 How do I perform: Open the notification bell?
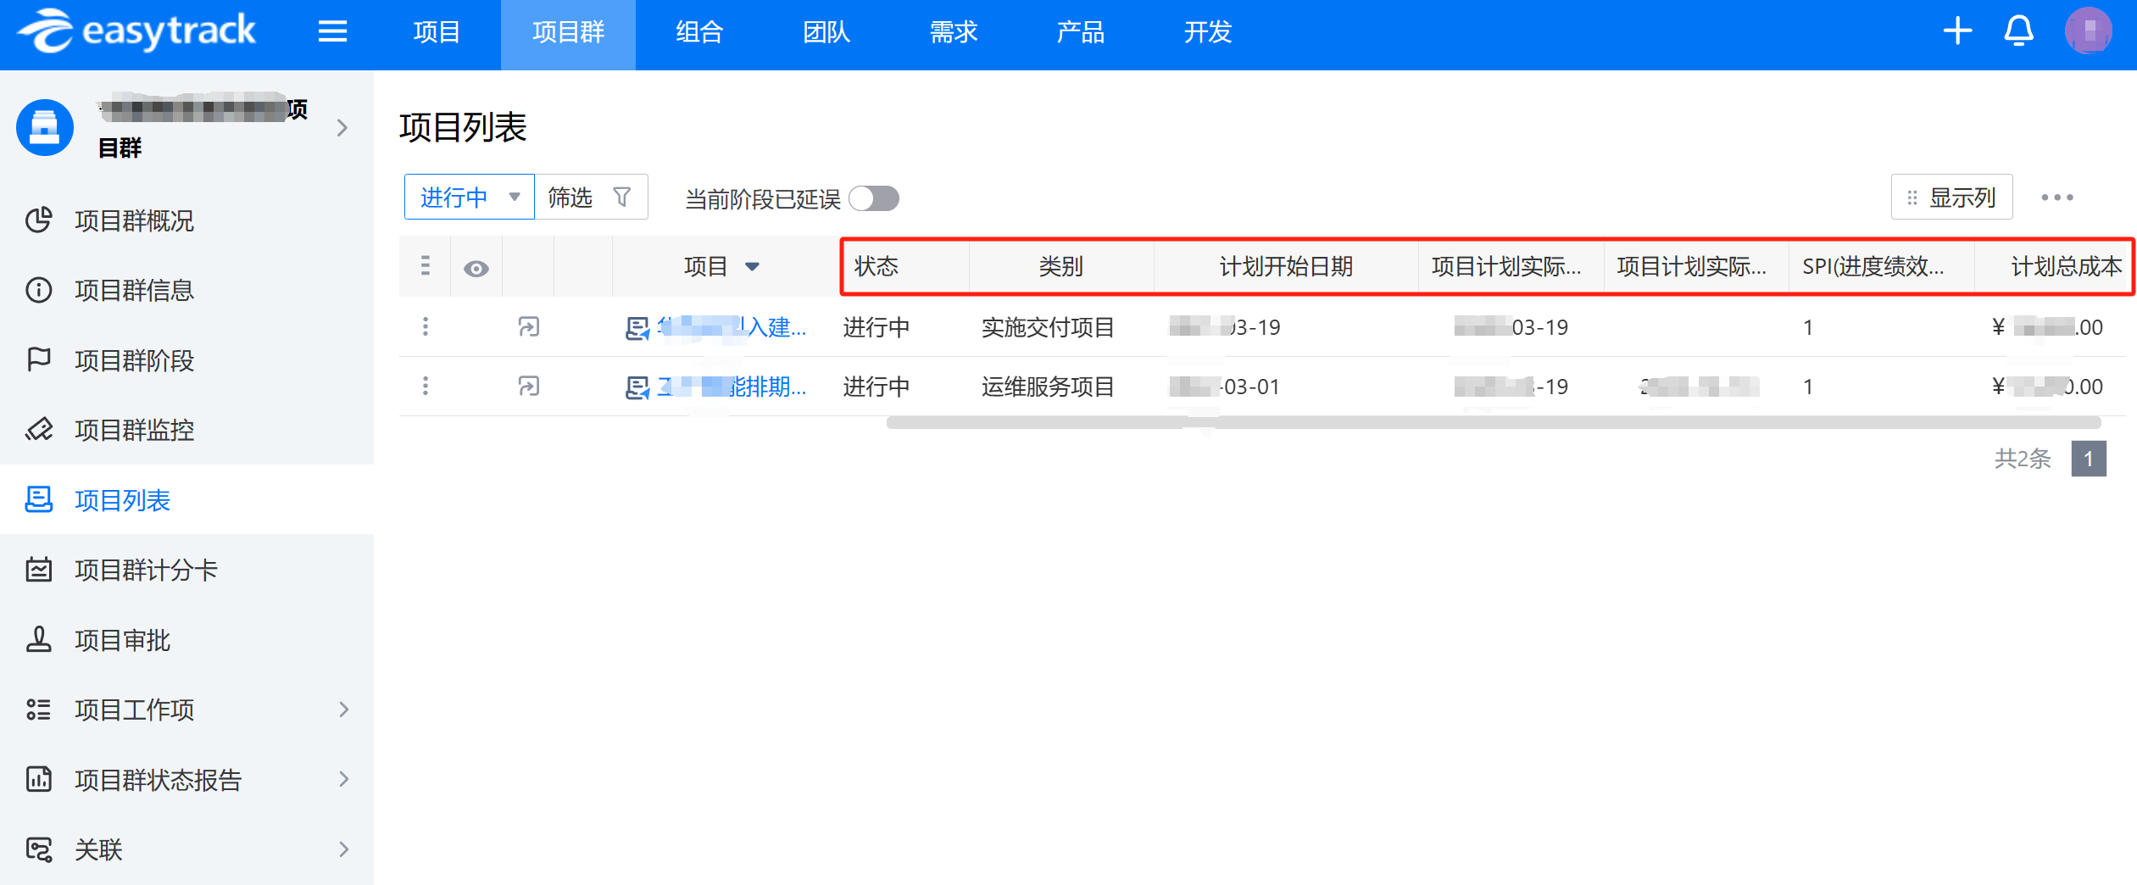[x=2018, y=31]
